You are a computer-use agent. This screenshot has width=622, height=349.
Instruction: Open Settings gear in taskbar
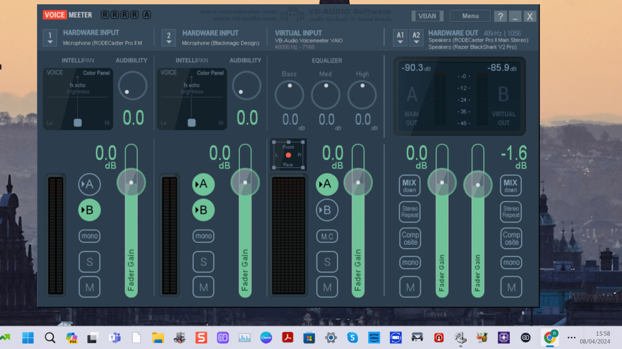point(331,337)
